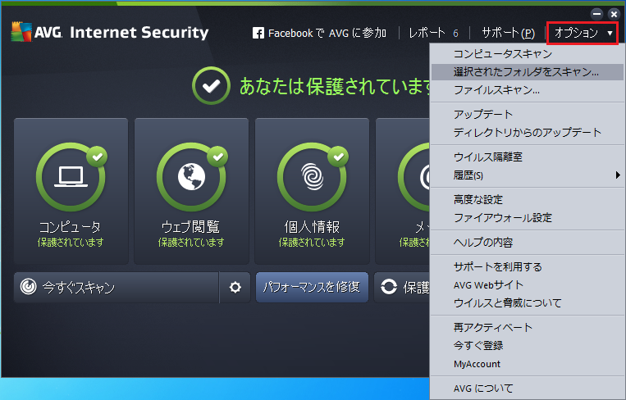Minimize the AVG window
The width and height of the screenshot is (626, 400).
(596, 15)
